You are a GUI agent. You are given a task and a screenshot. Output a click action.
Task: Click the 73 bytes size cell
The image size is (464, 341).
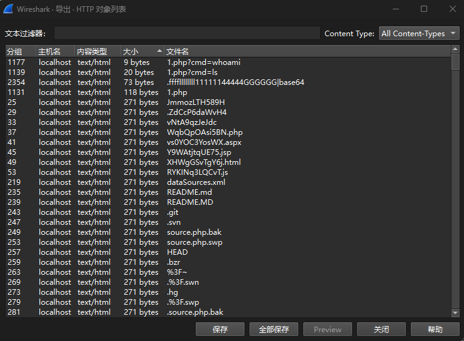click(x=139, y=82)
